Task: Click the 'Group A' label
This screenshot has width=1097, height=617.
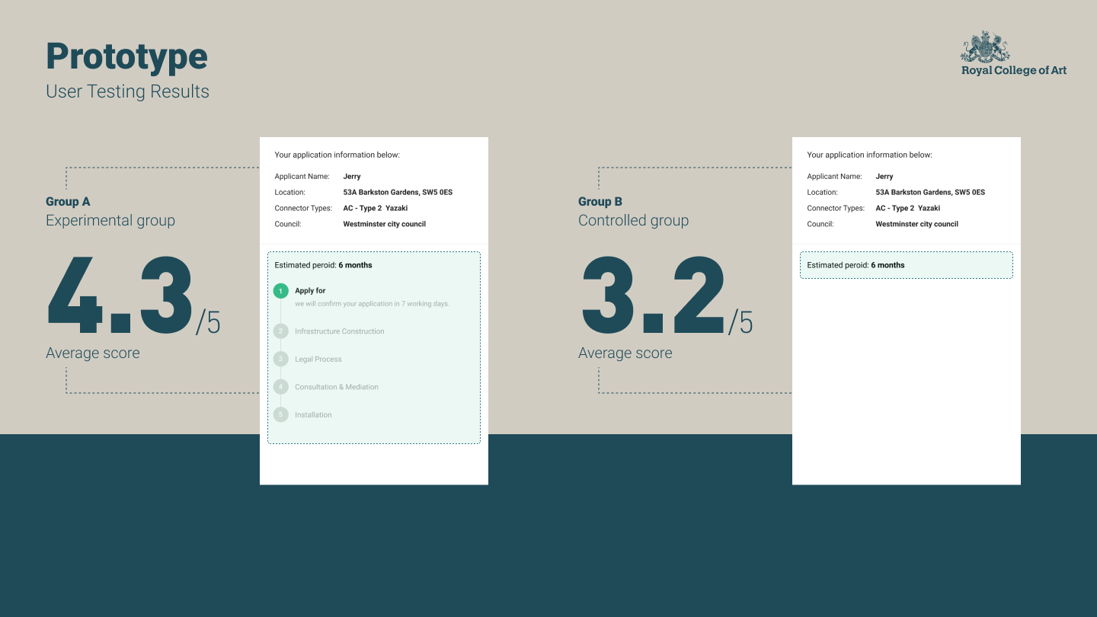Action: pos(68,202)
